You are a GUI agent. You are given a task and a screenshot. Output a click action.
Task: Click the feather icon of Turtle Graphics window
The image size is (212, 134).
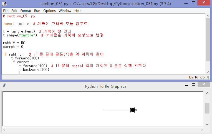(x=4, y=86)
